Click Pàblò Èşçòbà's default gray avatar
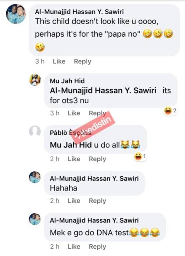This screenshot has height=256, width=185. coord(35,131)
